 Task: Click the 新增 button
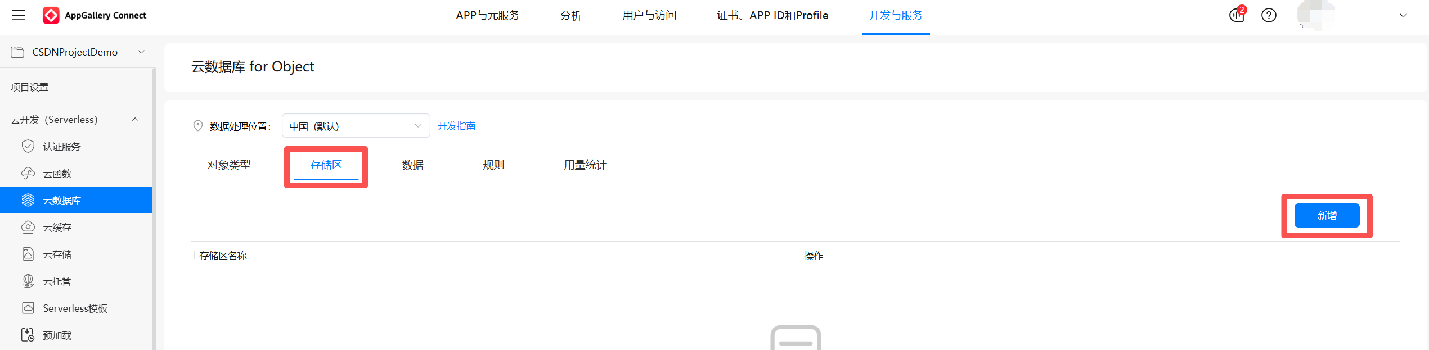pos(1327,216)
